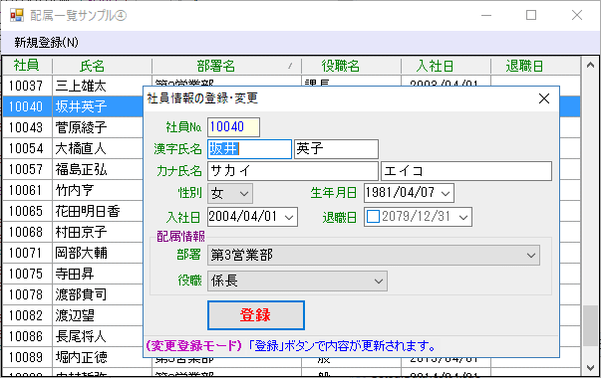Image resolution: width=601 pixels, height=378 pixels.
Task: Click the app icon in the title bar
Action: 17,15
